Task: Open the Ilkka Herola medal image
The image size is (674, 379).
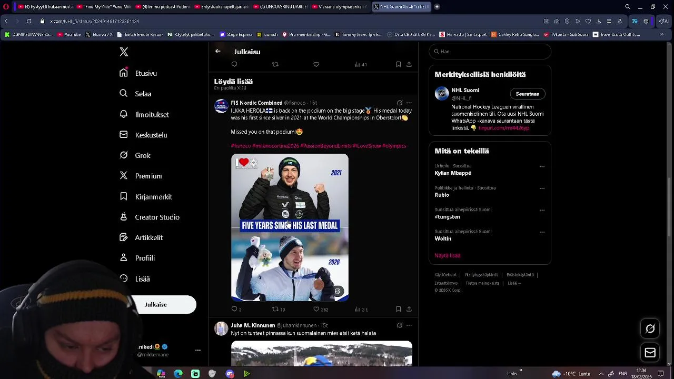Action: (x=290, y=227)
